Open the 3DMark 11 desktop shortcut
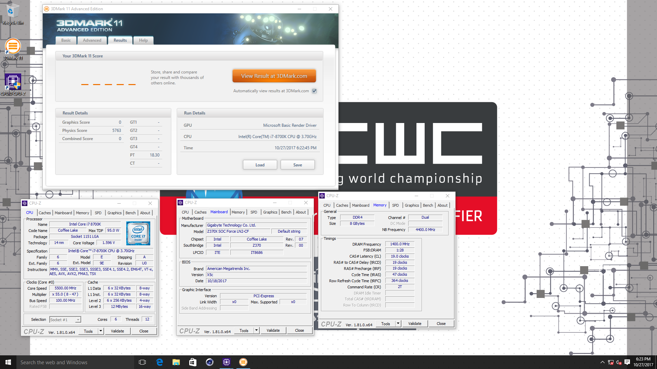This screenshot has height=369, width=657. (13, 49)
